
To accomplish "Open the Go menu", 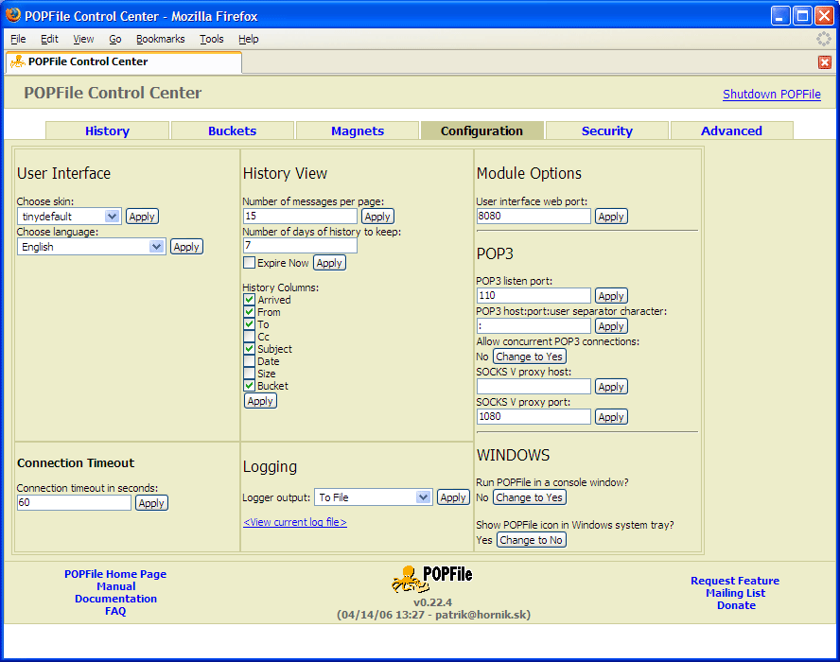I will (115, 39).
